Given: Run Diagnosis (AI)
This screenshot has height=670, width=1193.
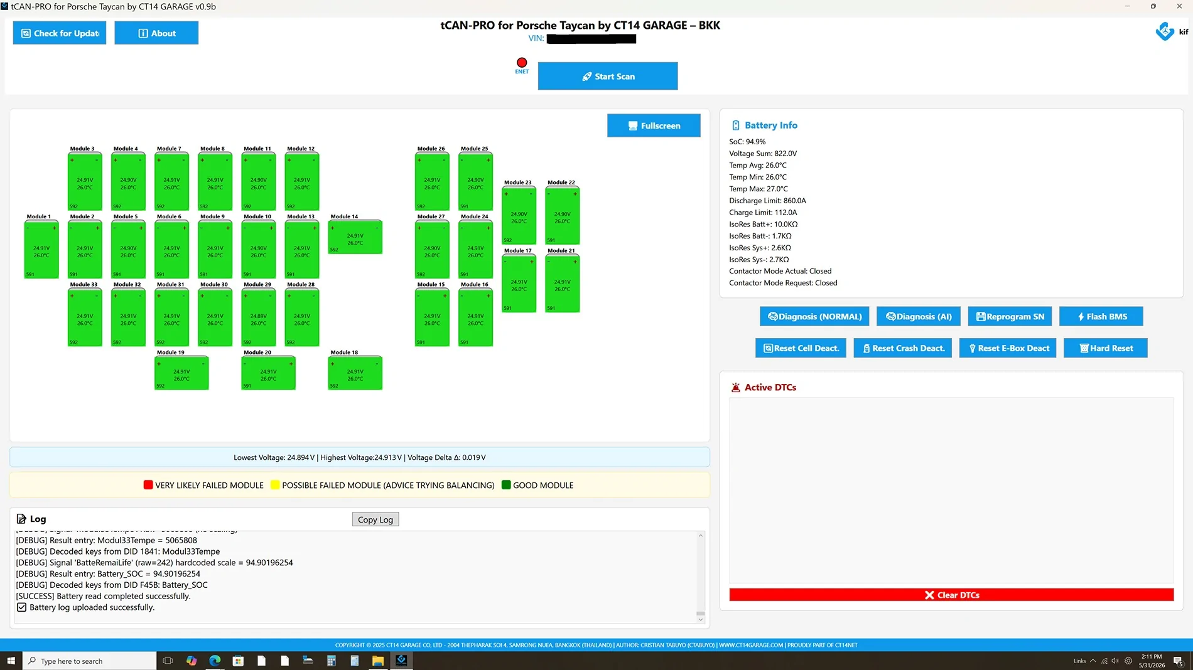Looking at the screenshot, I should coord(919,317).
